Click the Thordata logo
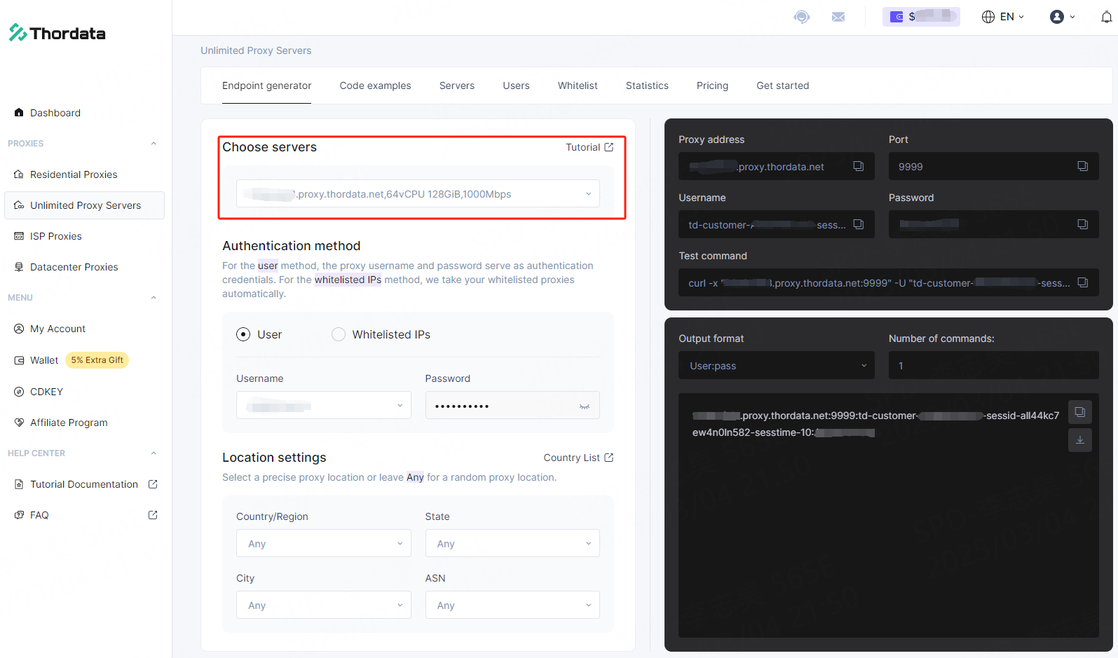 click(x=57, y=33)
